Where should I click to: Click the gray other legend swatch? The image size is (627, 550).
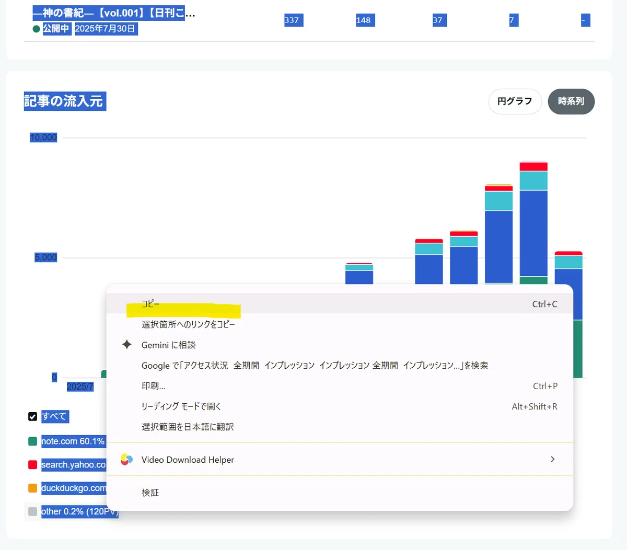point(32,512)
